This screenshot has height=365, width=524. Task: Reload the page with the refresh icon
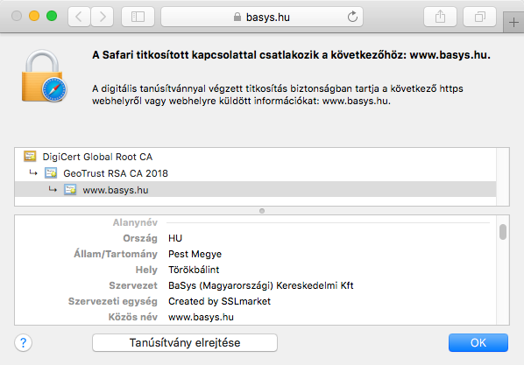point(352,17)
